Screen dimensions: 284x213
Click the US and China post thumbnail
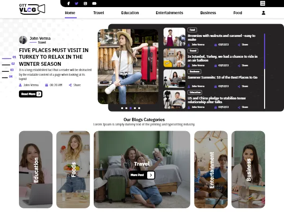(174, 99)
